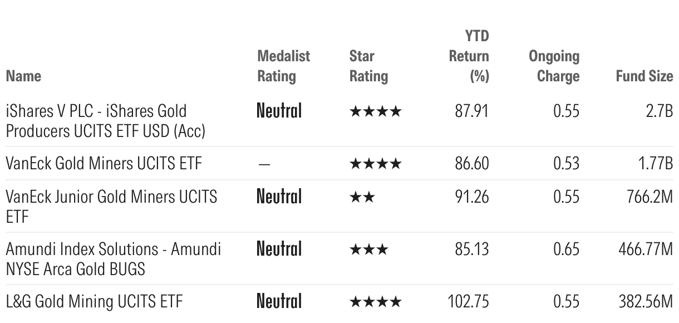Click the three-star rating for Amundi fund
This screenshot has height=323, width=679.
tap(368, 249)
